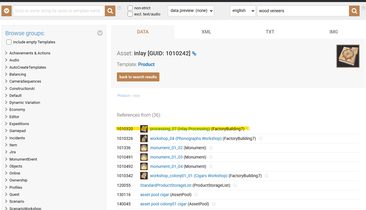Toggle the excl. text/audio checkbox
This screenshot has width=366, height=210.
pyautogui.click(x=130, y=14)
